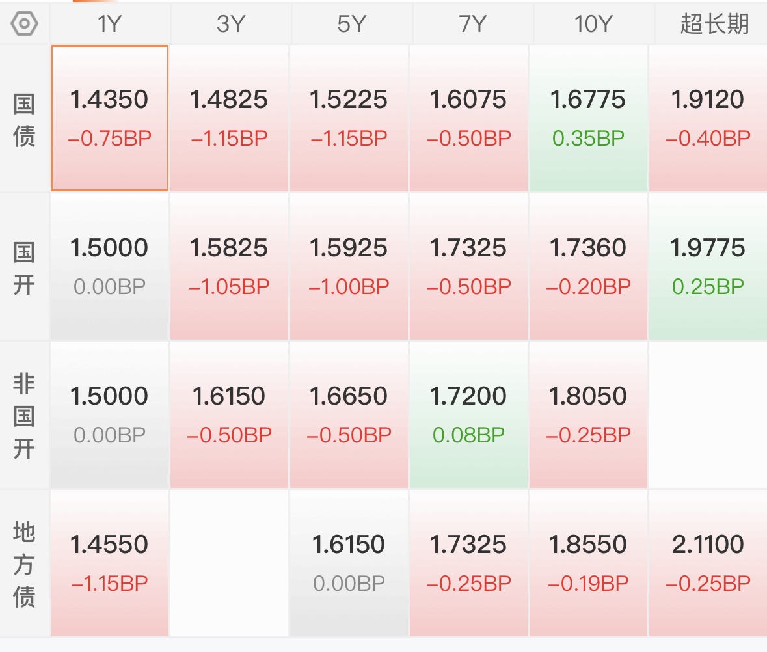Image resolution: width=767 pixels, height=652 pixels.
Task: Open the hexagon settings icon
Action: [24, 23]
